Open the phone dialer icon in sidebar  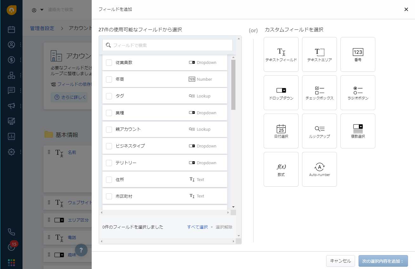coord(11,232)
